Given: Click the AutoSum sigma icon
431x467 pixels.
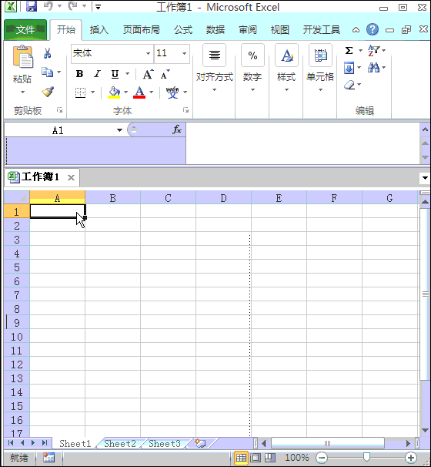Looking at the screenshot, I should click(x=349, y=50).
